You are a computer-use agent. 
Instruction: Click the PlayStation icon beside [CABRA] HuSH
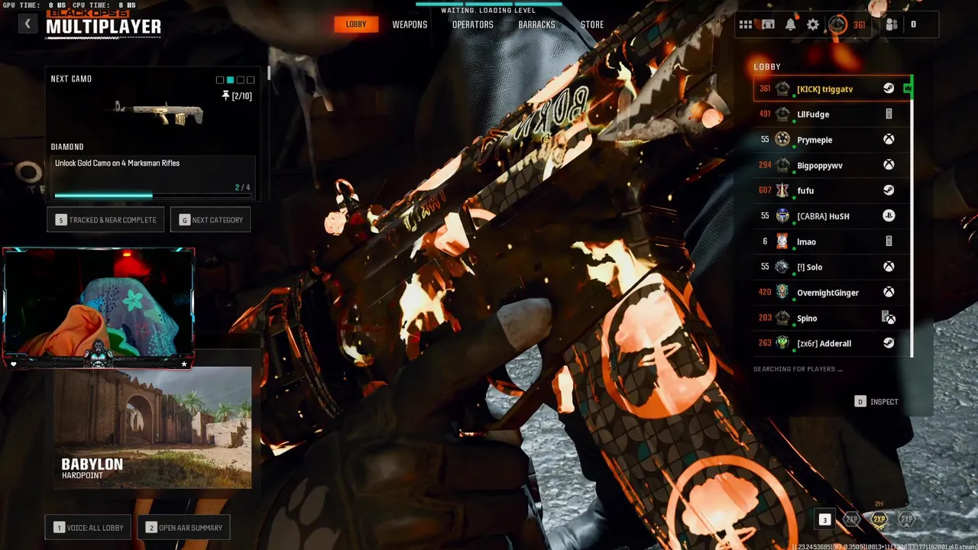point(889,216)
